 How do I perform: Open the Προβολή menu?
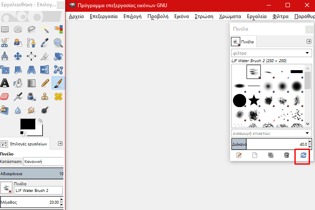(158, 16)
